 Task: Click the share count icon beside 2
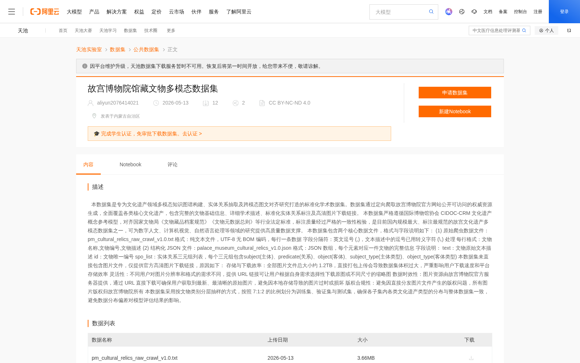[236, 103]
